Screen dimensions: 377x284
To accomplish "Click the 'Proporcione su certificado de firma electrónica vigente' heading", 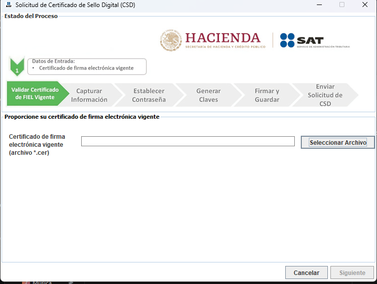I will (82, 117).
